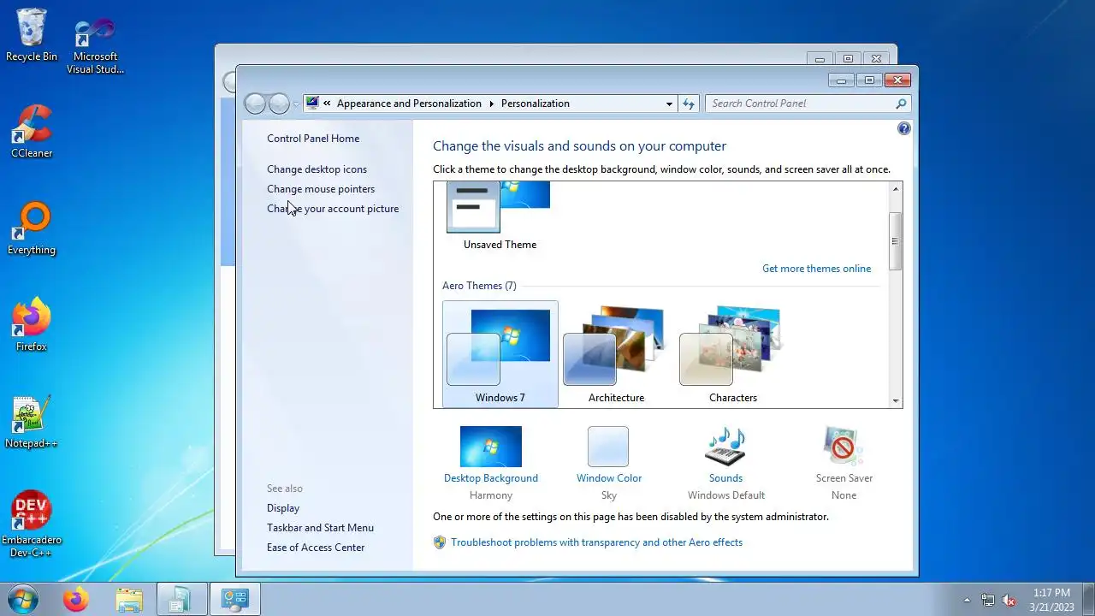Open the Desktop Background icon
Viewport: 1095px width, 616px height.
[491, 447]
